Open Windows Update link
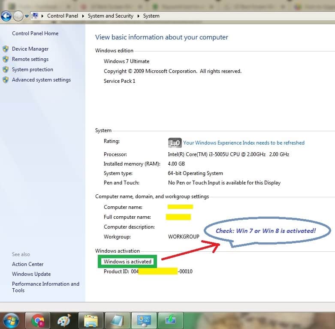The width and height of the screenshot is (335, 329). [x=31, y=274]
